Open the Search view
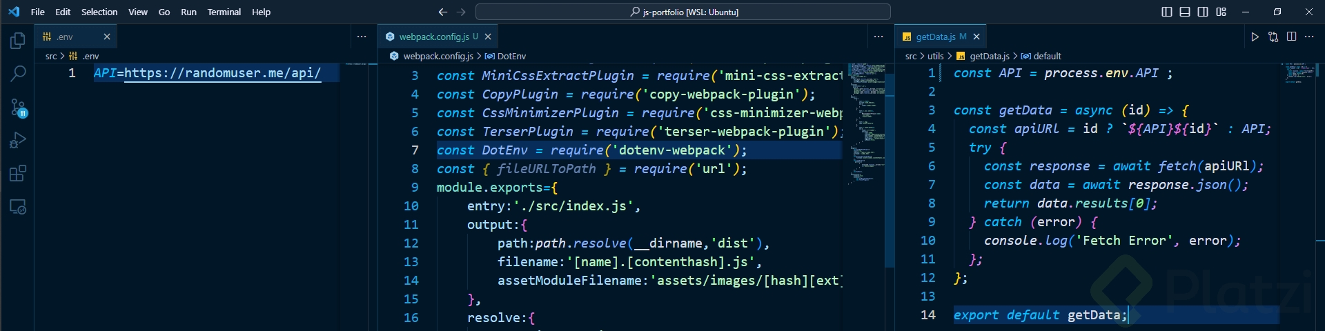The height and width of the screenshot is (331, 1325). [18, 73]
